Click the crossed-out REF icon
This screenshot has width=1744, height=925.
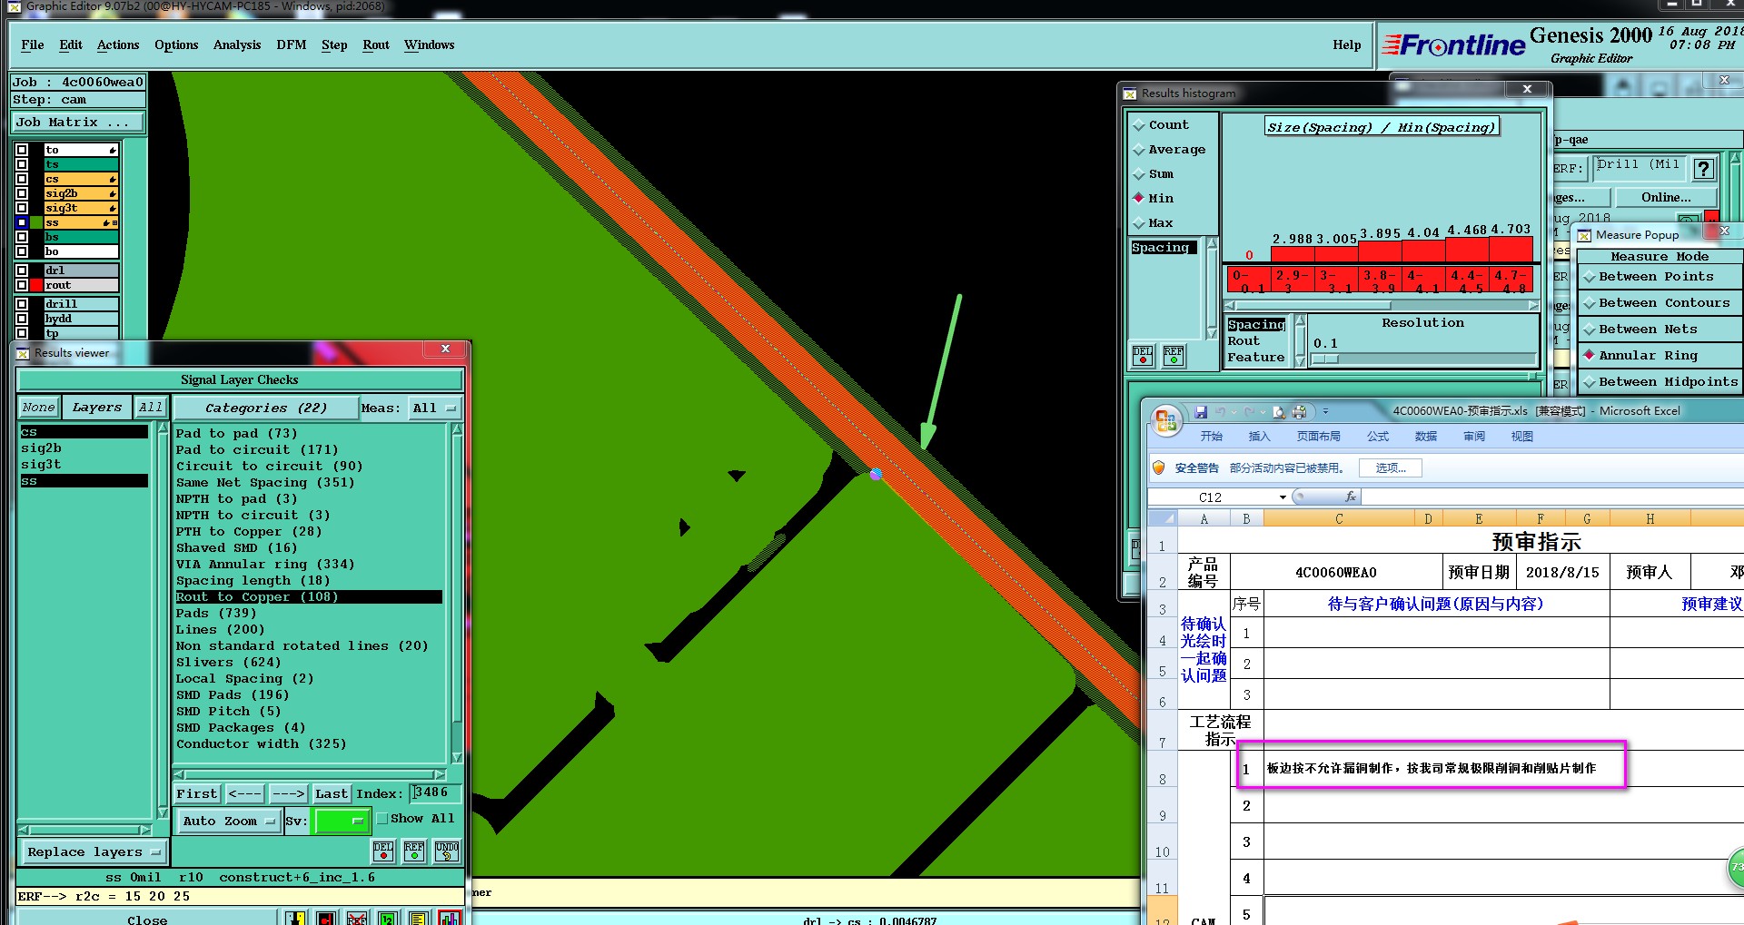[x=357, y=918]
